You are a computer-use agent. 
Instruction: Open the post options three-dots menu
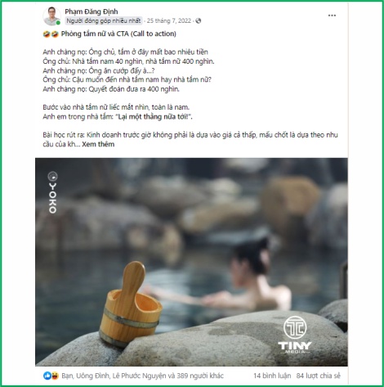[332, 16]
